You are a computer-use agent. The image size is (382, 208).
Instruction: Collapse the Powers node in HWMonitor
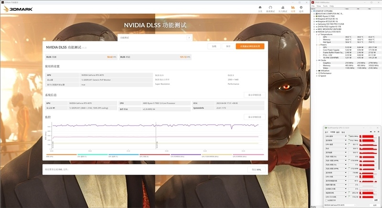(x=317, y=45)
